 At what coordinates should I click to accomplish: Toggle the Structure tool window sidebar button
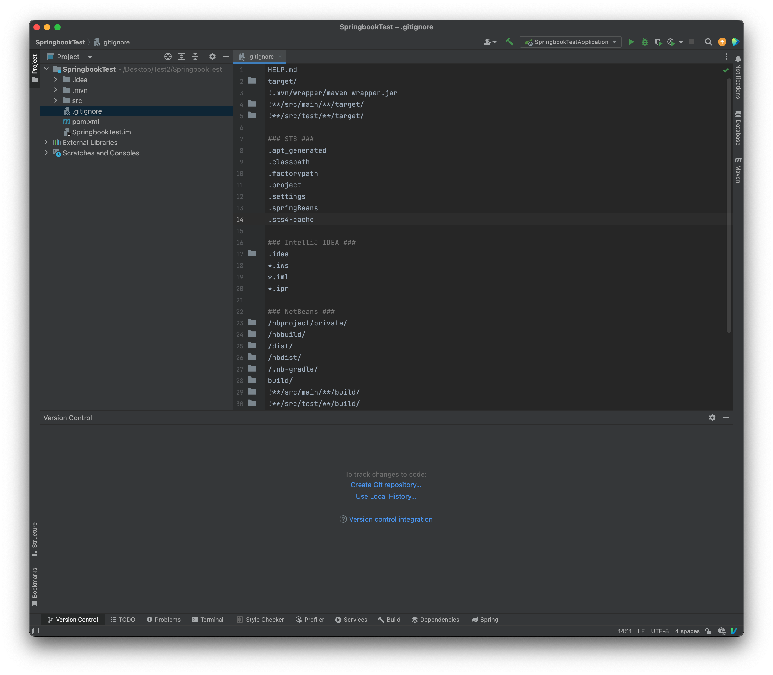click(35, 539)
